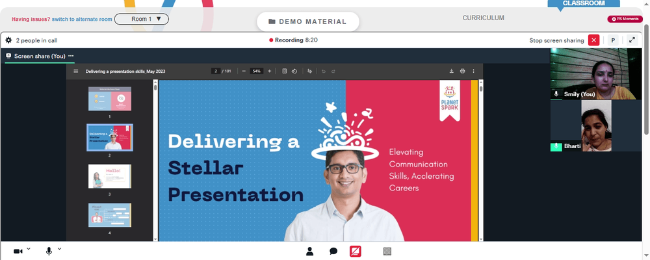Viewport: 650px width, 260px height.
Task: Mute or unmute the microphone
Action: (x=49, y=252)
